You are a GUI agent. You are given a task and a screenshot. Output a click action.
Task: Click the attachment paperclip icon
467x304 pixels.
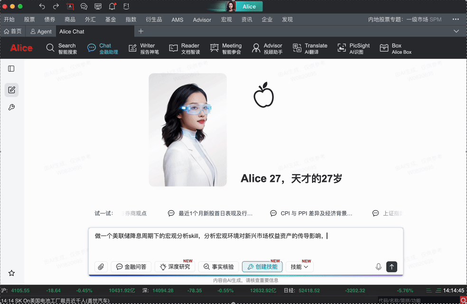101,267
